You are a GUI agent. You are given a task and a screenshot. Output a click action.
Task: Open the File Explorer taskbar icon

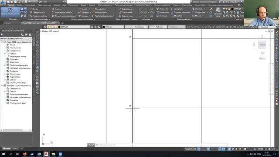(x=53, y=154)
